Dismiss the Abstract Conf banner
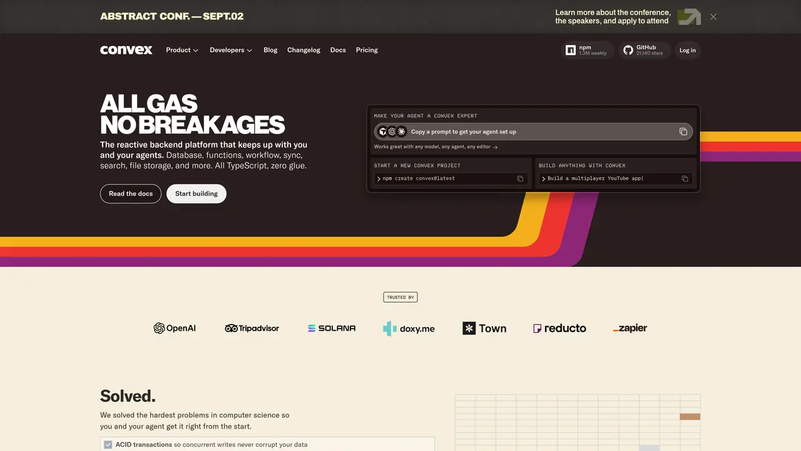The width and height of the screenshot is (801, 451). tap(713, 17)
